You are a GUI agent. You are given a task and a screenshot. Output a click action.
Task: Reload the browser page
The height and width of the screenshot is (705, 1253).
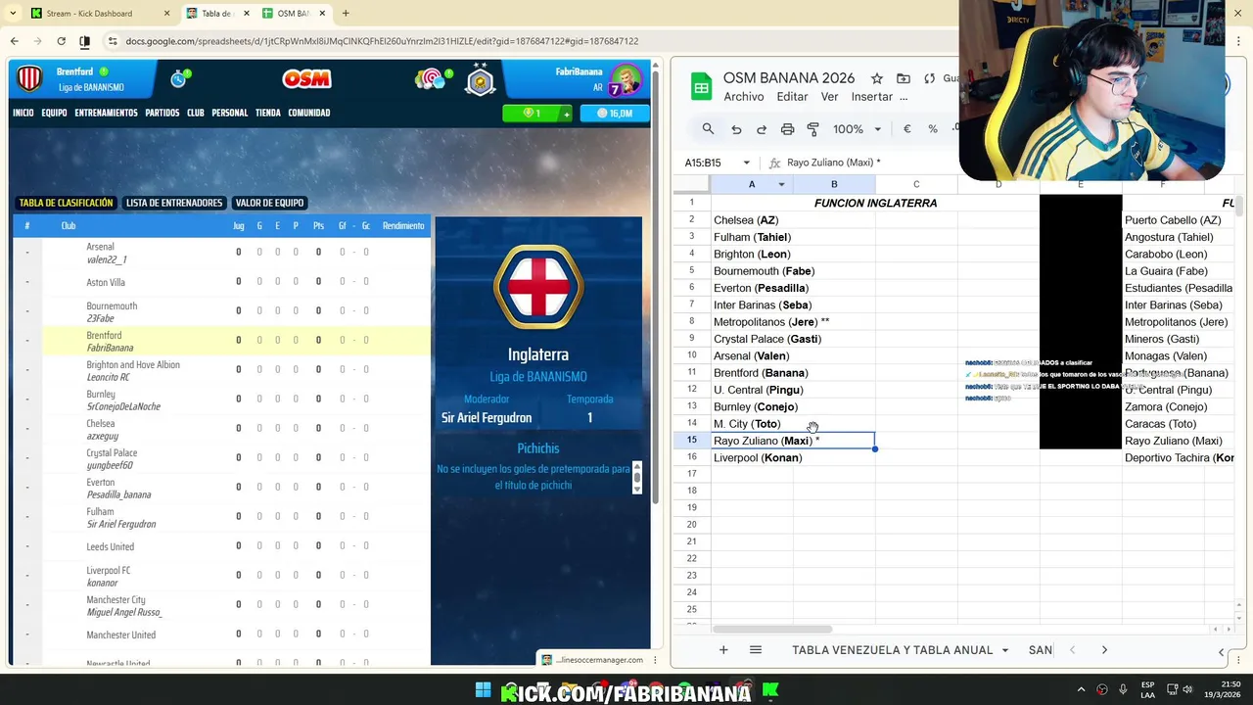61,41
